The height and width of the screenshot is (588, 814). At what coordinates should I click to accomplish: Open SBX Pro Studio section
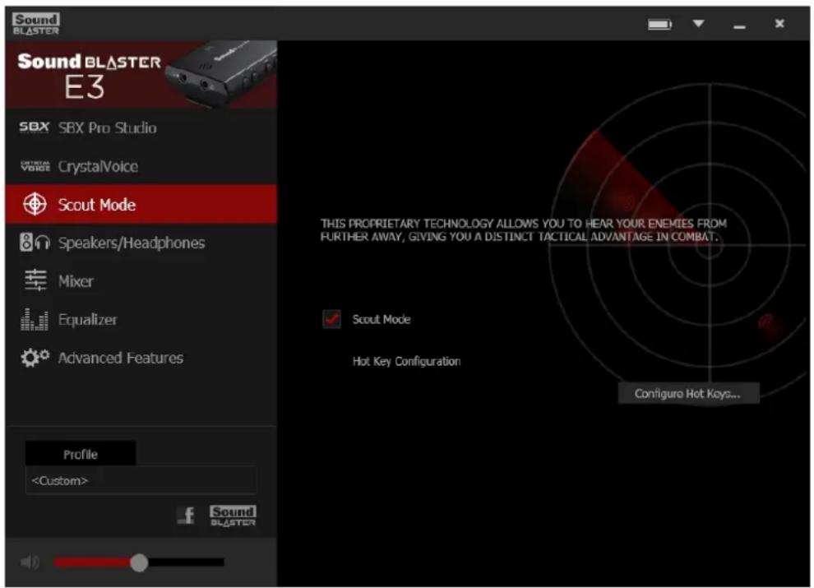tap(141, 127)
